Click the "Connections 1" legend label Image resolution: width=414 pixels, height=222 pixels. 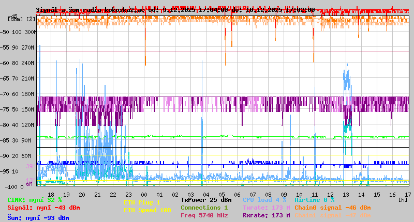pyautogui.click(x=204, y=208)
